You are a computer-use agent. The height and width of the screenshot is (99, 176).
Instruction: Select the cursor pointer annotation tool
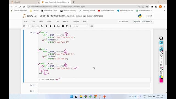(x=161, y=46)
